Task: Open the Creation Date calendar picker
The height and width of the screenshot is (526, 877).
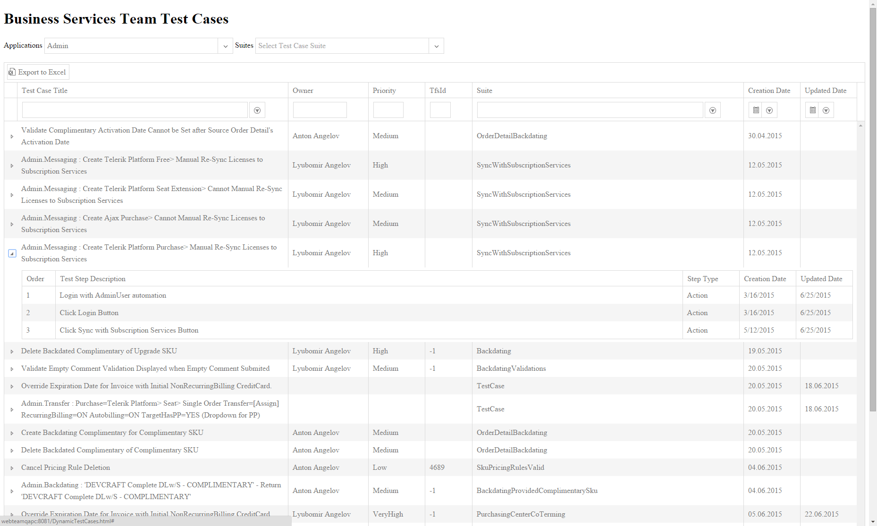Action: (756, 110)
